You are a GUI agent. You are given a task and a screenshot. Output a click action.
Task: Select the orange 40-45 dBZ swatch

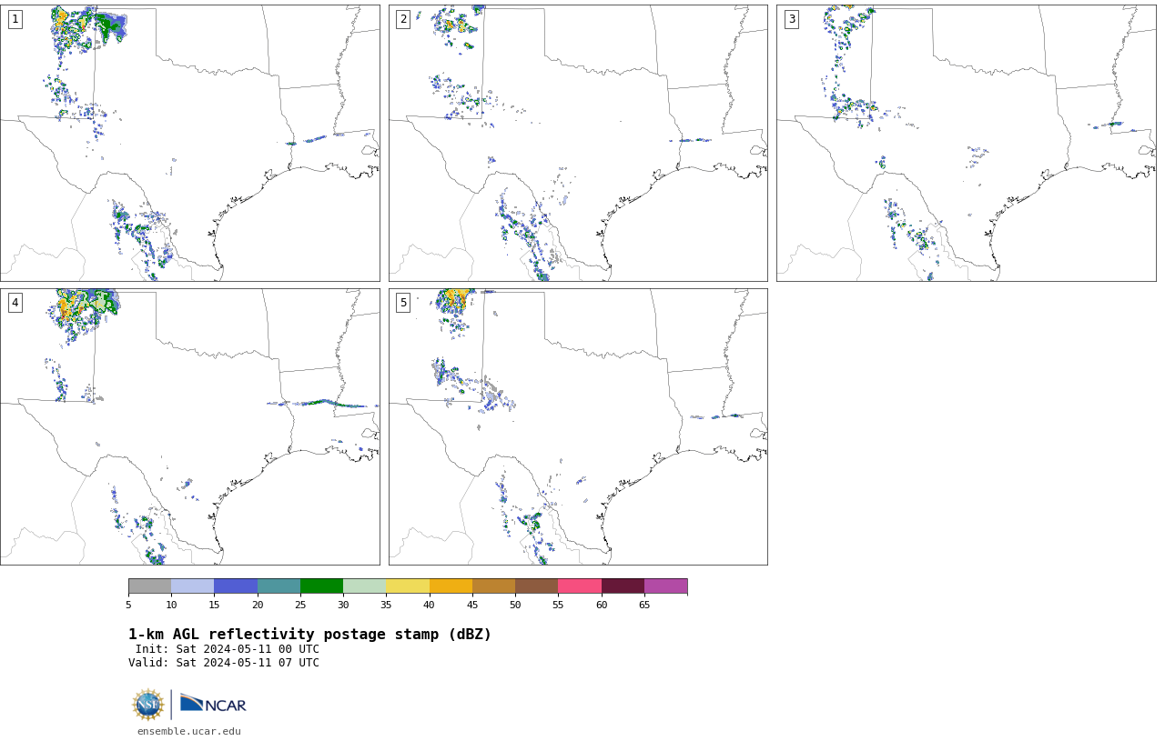pos(451,586)
